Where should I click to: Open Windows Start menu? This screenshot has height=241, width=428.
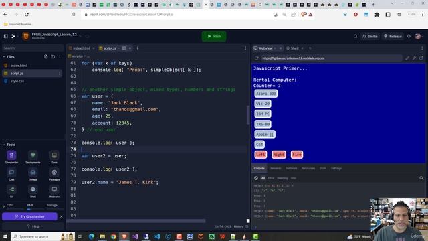coord(5,236)
